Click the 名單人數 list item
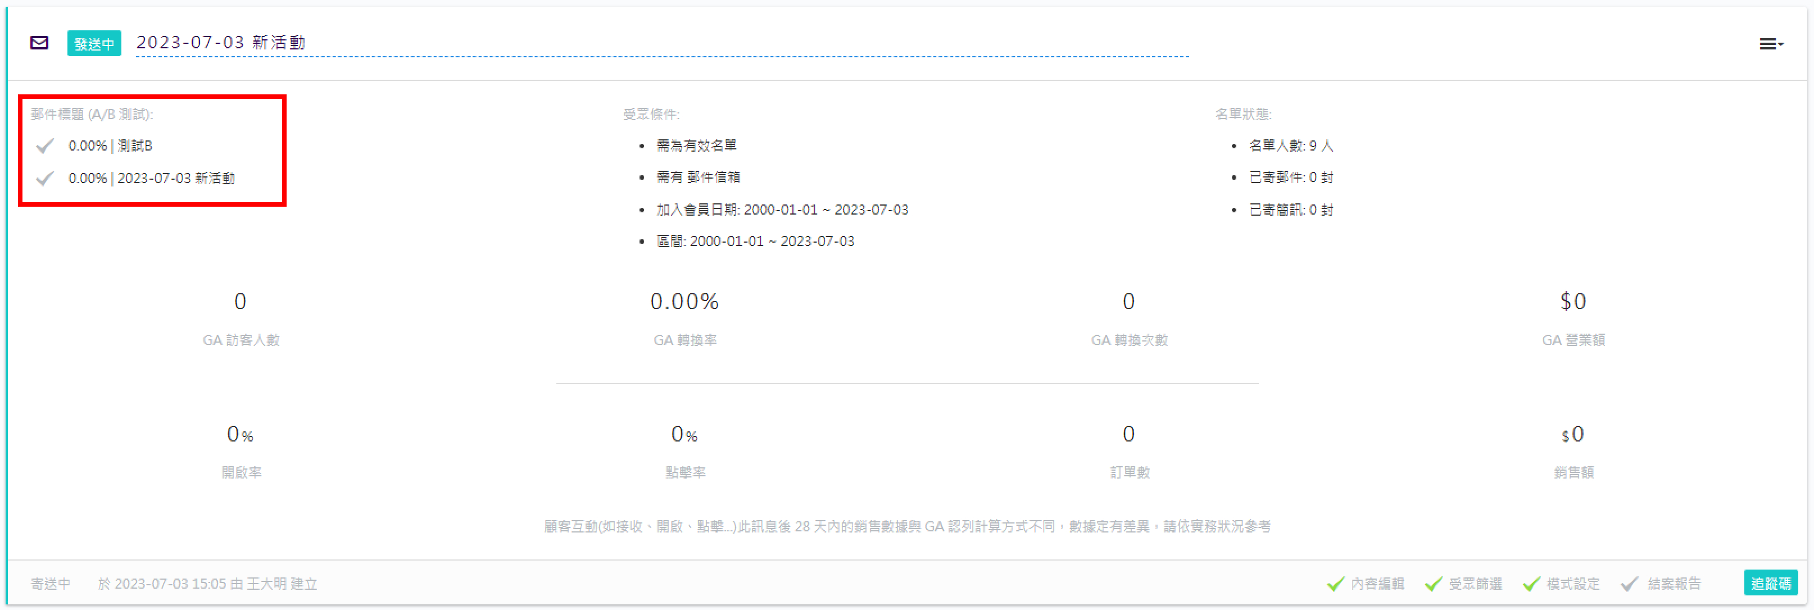Viewport: 1814px width, 610px height. (1290, 145)
